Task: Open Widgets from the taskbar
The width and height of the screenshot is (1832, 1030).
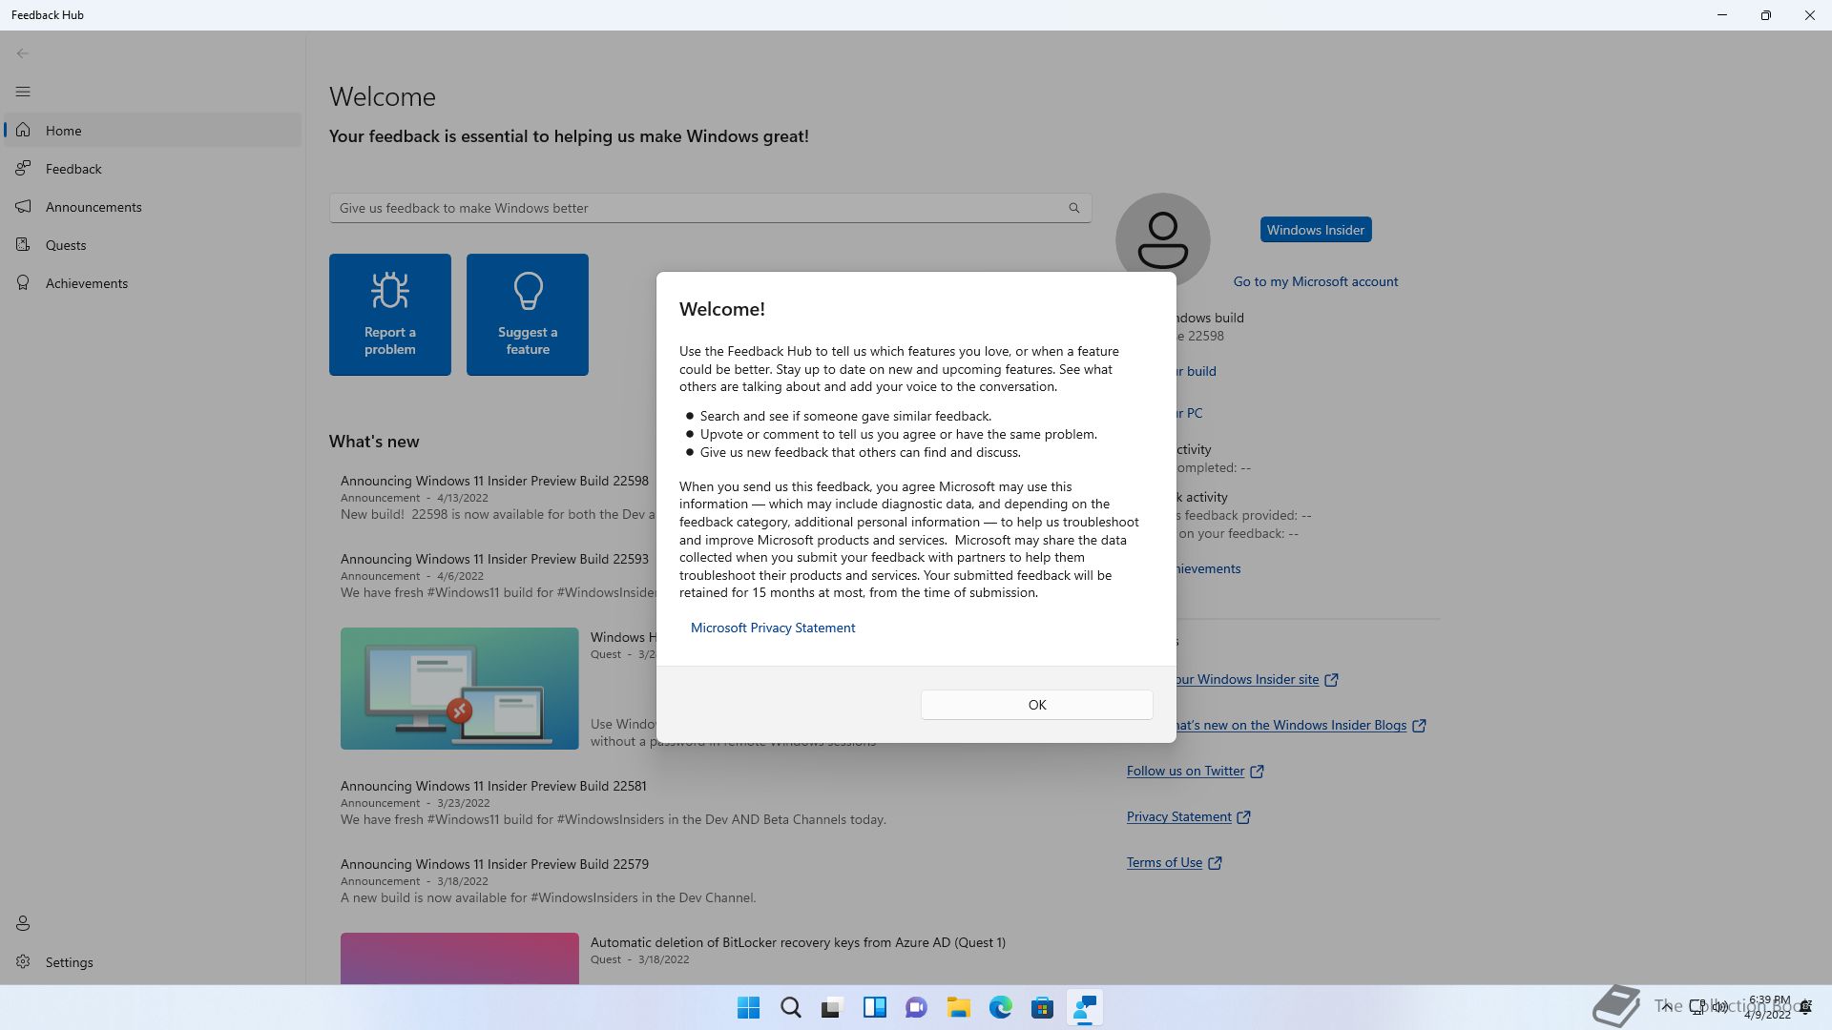Action: pyautogui.click(x=874, y=1007)
